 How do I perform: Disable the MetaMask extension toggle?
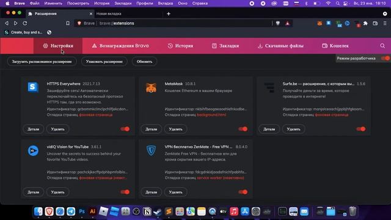click(243, 129)
